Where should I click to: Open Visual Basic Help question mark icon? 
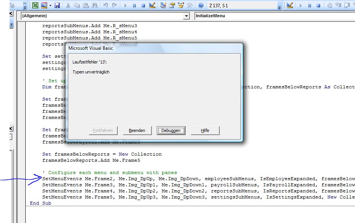pos(201,5)
